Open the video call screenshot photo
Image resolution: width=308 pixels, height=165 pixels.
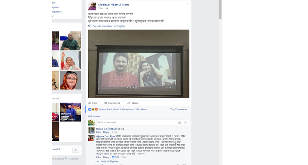click(138, 64)
